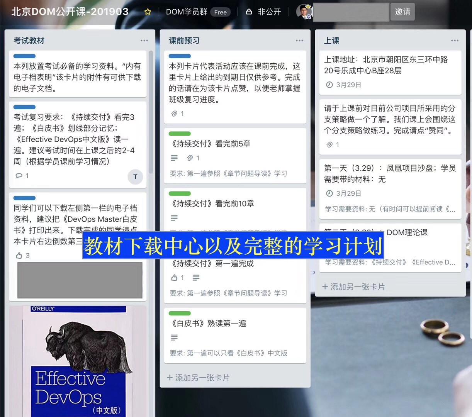The image size is (472, 417).
Task: Click the 邀请 invite button
Action: point(402,12)
